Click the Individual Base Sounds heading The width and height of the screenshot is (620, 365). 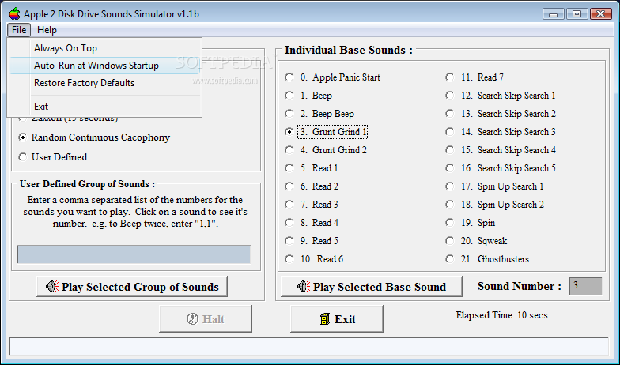pyautogui.click(x=348, y=51)
